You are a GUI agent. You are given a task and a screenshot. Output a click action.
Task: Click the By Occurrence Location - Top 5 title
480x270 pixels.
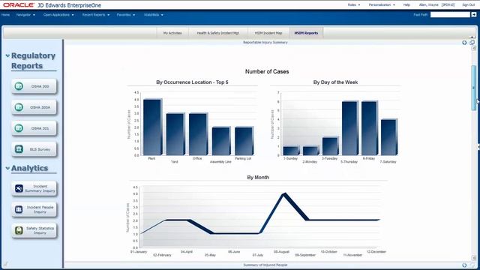[192, 82]
